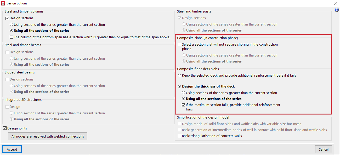Select columns option using all sections of series
This screenshot has width=340, height=155.
(12, 30)
